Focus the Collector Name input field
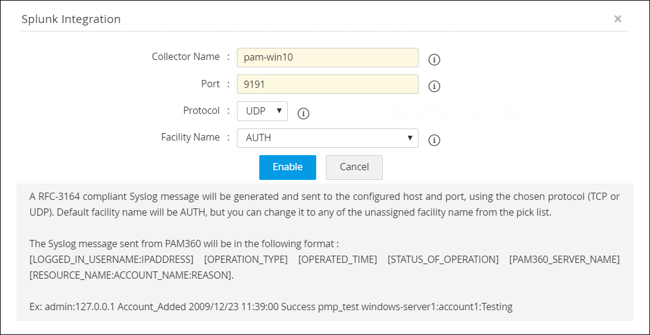 coord(328,58)
